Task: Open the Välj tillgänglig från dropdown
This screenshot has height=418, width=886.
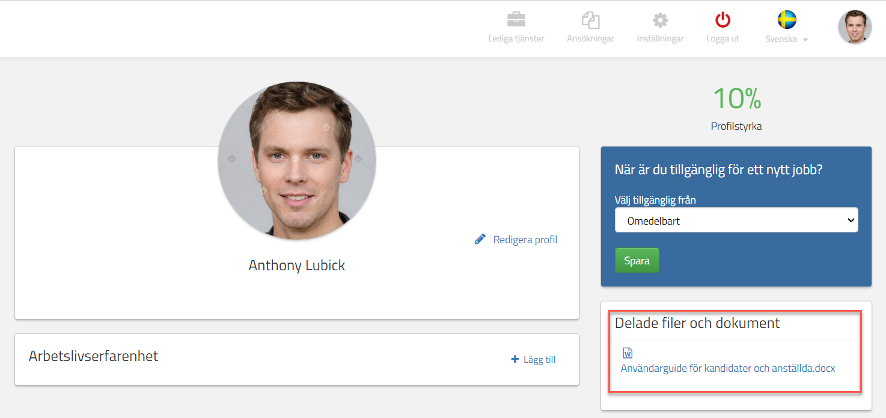Action: 736,220
